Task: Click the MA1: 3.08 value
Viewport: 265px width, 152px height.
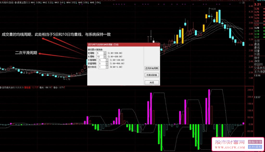Action: click(36, 3)
